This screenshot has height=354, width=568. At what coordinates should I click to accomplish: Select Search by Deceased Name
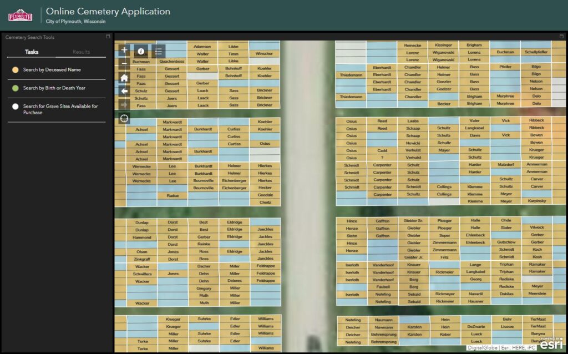[52, 70]
